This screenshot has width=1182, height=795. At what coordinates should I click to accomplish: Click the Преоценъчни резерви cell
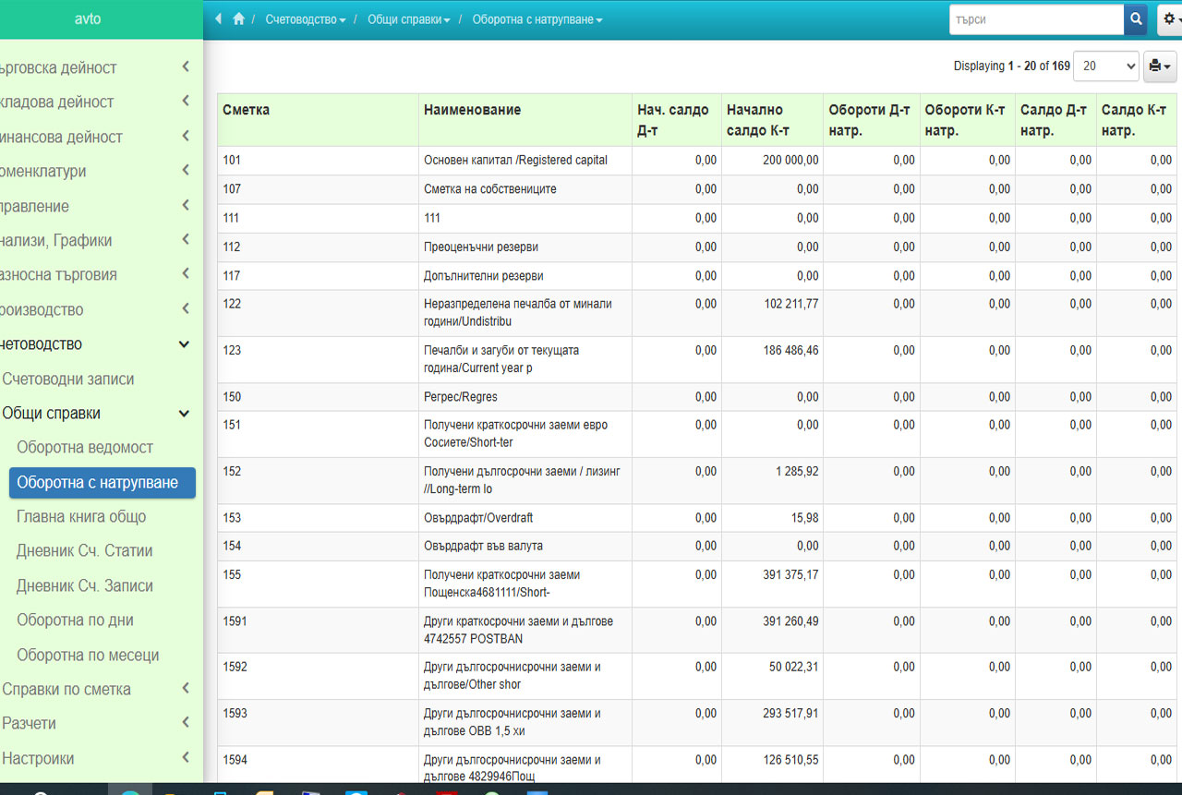click(525, 247)
